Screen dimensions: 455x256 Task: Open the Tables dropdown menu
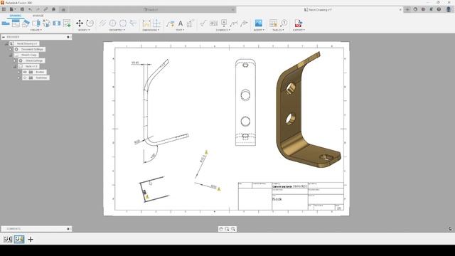coord(278,30)
